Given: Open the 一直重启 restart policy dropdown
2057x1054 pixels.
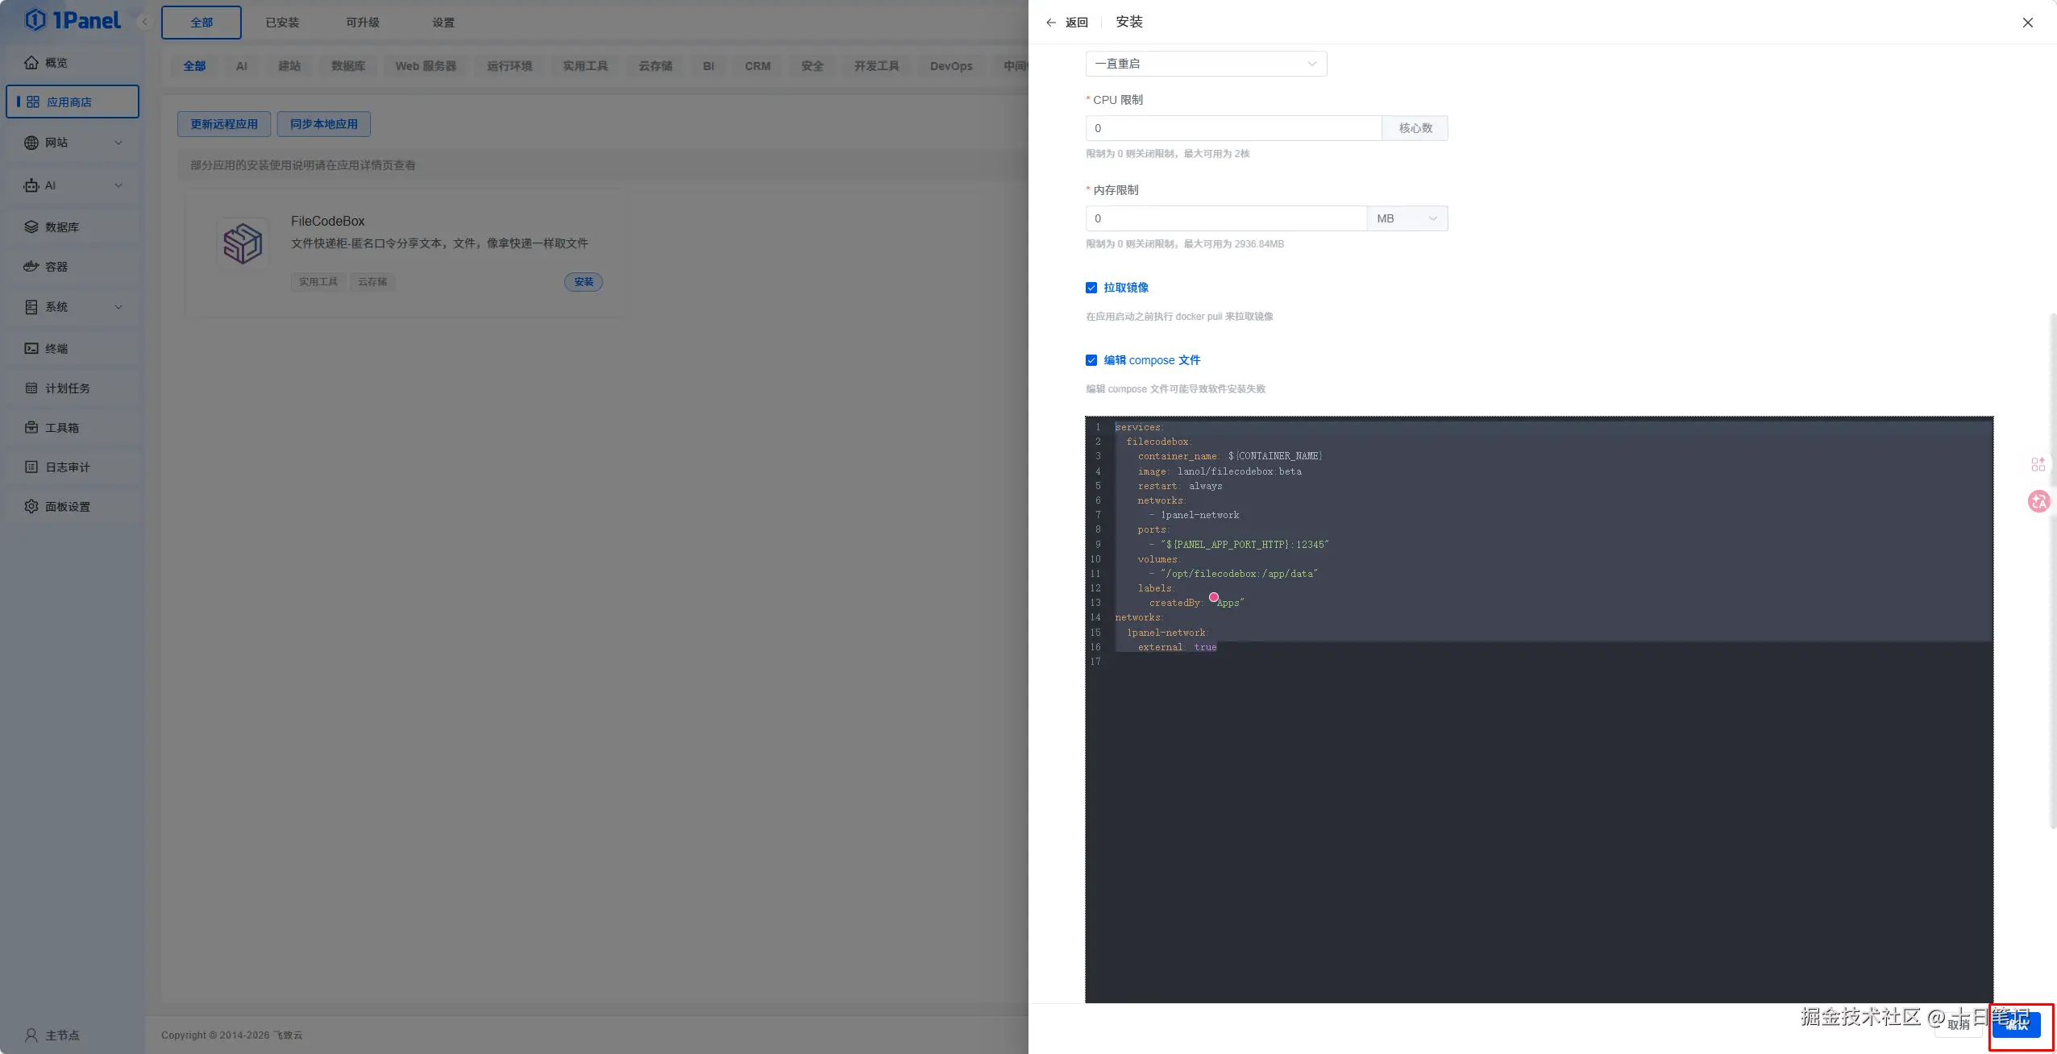Looking at the screenshot, I should 1206,64.
